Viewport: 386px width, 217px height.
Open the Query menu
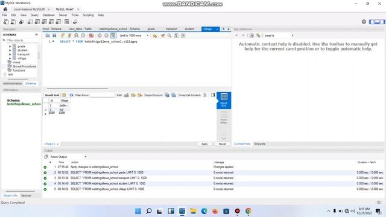coord(34,15)
